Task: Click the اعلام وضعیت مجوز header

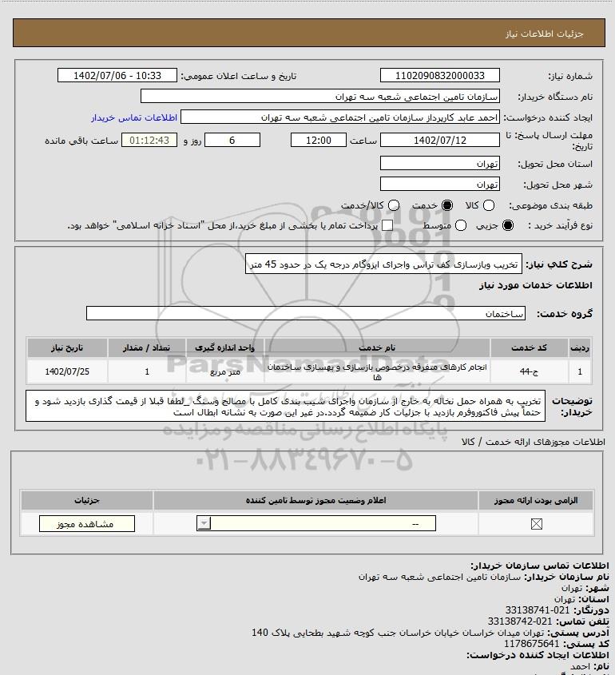Action: click(316, 500)
